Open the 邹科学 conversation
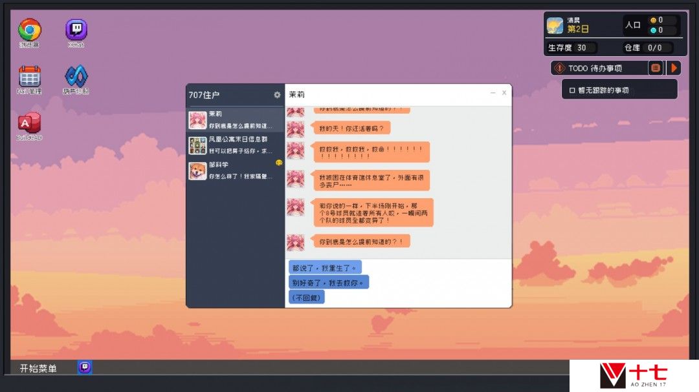This screenshot has width=699, height=392. [236, 170]
